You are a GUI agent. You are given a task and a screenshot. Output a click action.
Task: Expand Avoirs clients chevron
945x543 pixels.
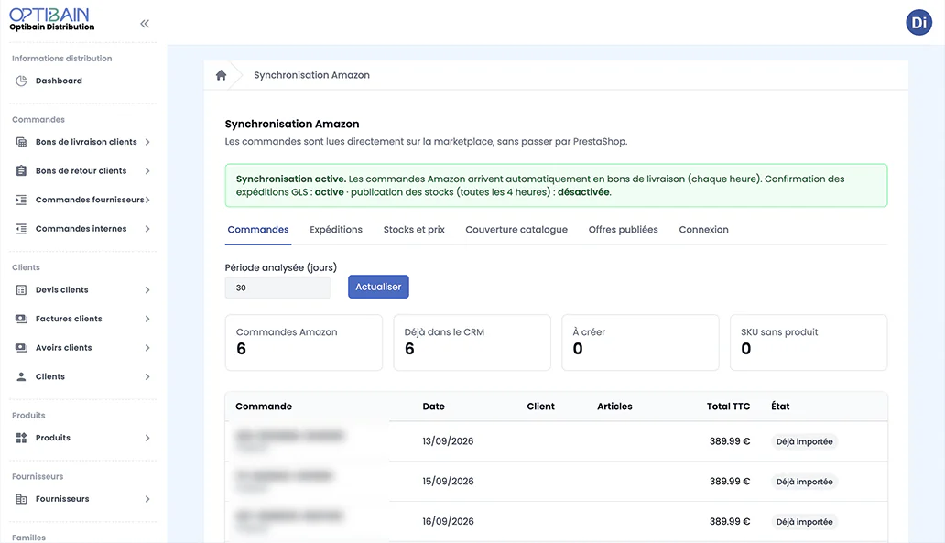click(x=147, y=348)
